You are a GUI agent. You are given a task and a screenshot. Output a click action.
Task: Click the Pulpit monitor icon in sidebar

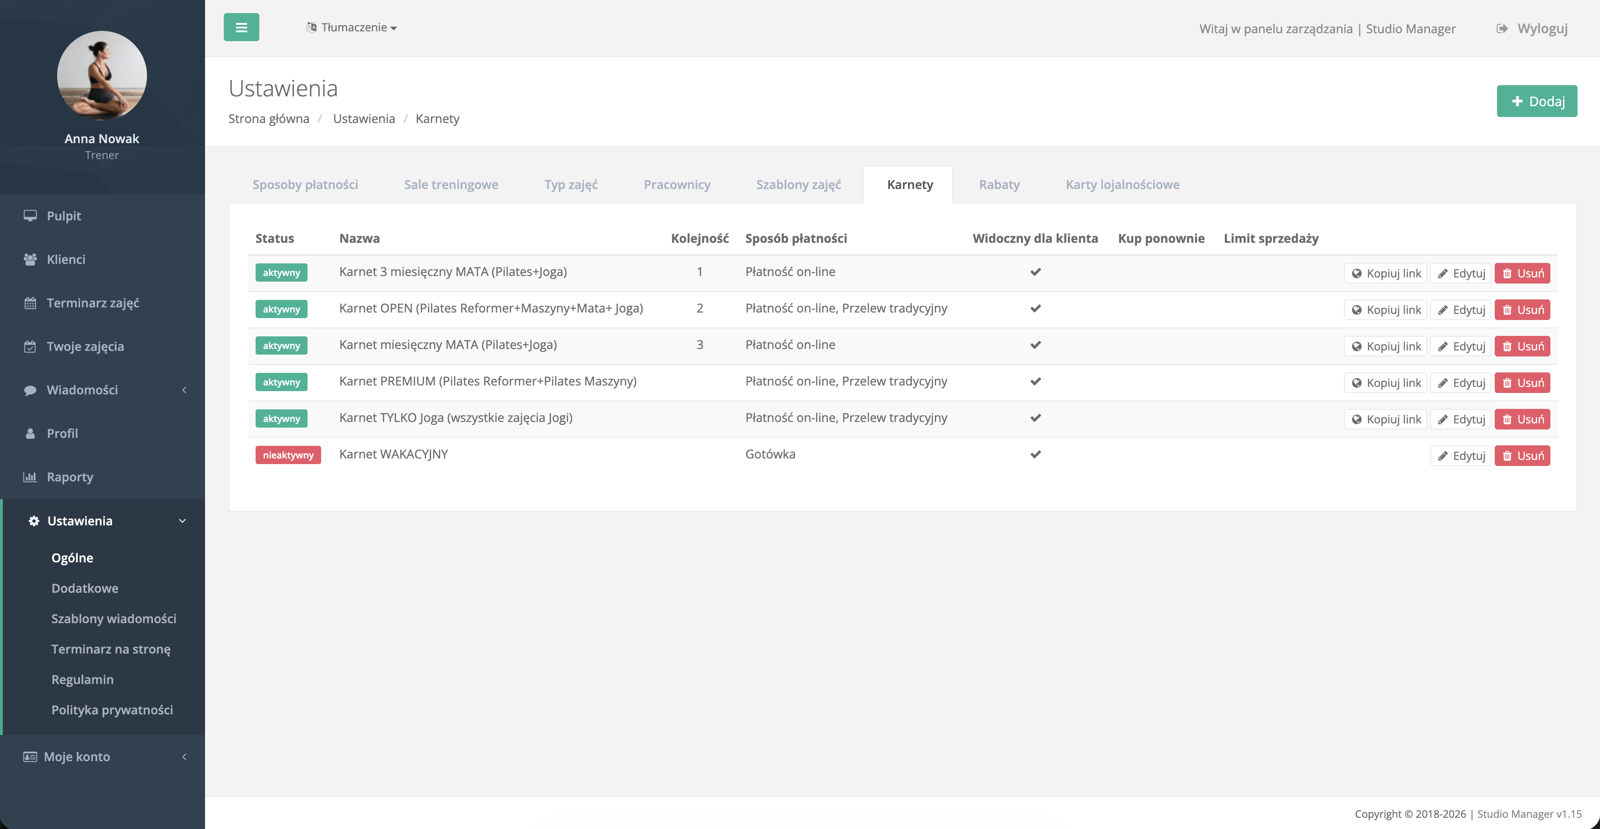pyautogui.click(x=30, y=216)
